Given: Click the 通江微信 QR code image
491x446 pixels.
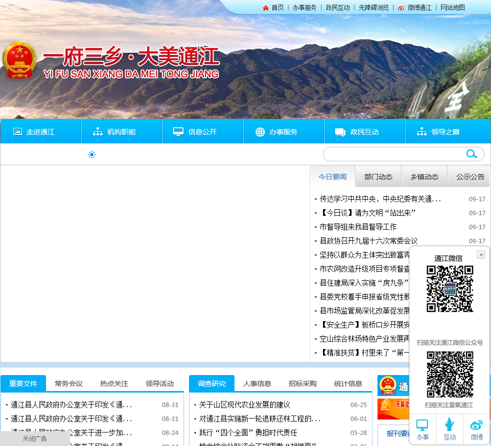Looking at the screenshot, I should coord(449,289).
